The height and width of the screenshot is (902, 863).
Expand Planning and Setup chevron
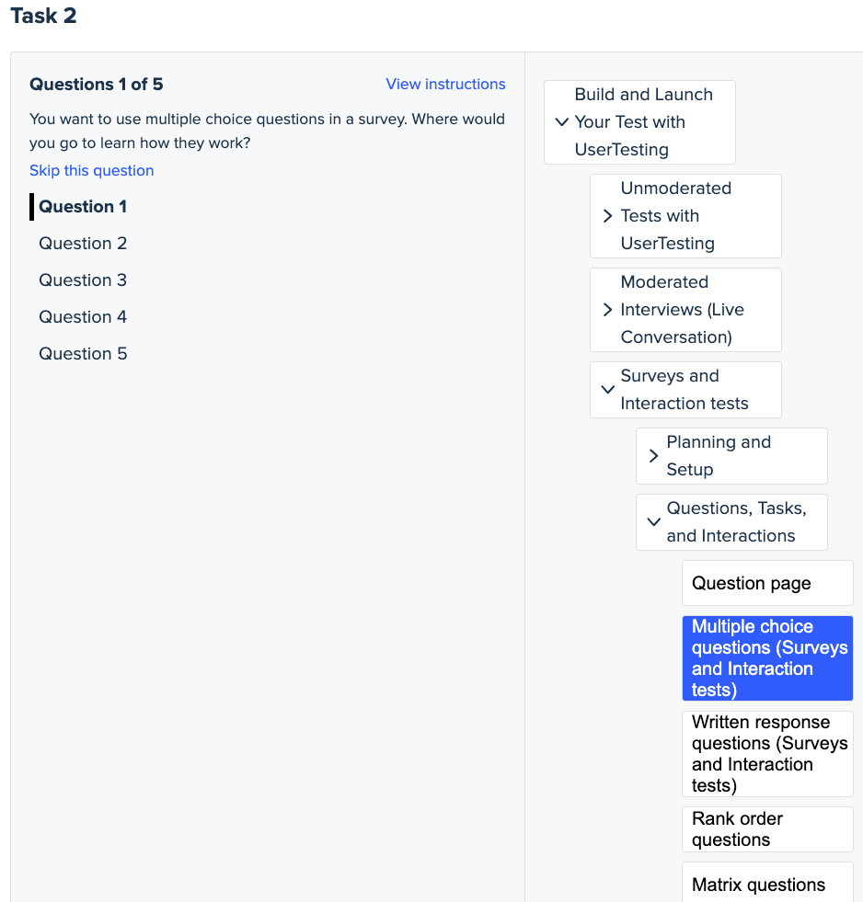(x=653, y=456)
